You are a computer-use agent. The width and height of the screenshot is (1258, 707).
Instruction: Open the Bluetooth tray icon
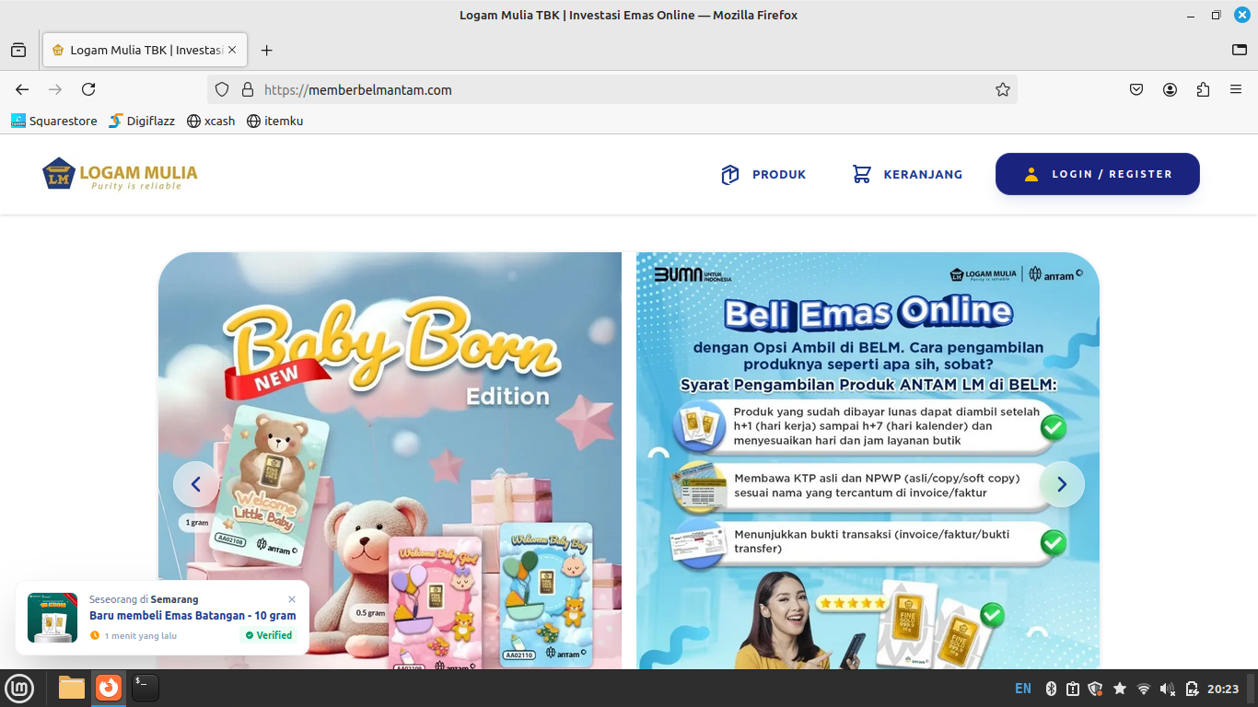1051,689
